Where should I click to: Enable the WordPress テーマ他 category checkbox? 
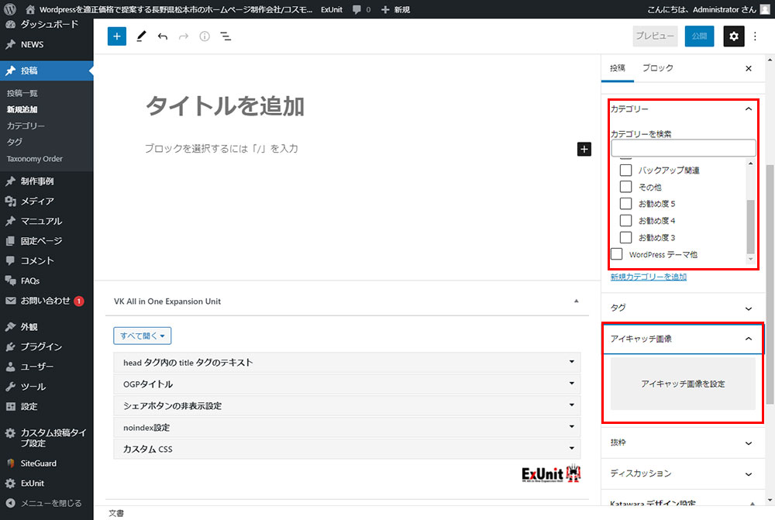click(x=617, y=254)
